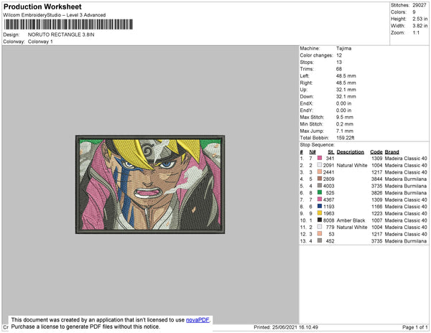This screenshot has height=333, width=431.
Task: Click the 'EndX:' label
Action: [306, 103]
